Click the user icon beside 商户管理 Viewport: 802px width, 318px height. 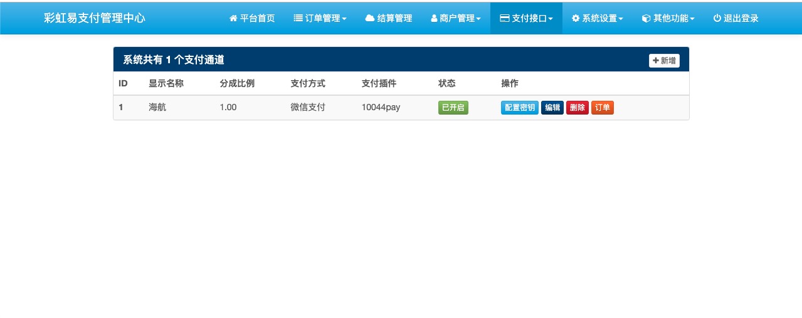[x=434, y=19]
